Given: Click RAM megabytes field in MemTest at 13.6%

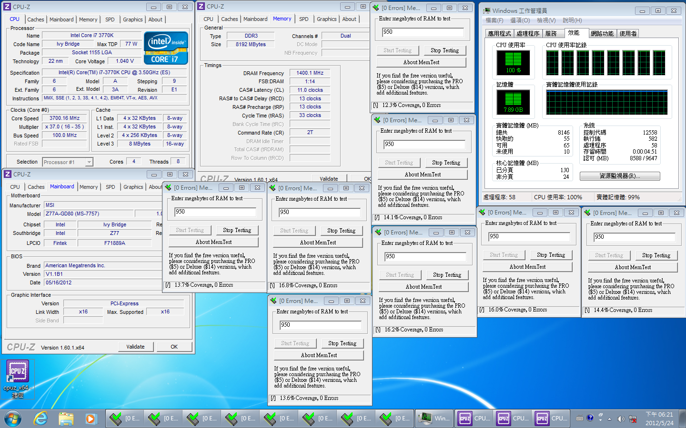Looking at the screenshot, I should pyautogui.click(x=321, y=325).
